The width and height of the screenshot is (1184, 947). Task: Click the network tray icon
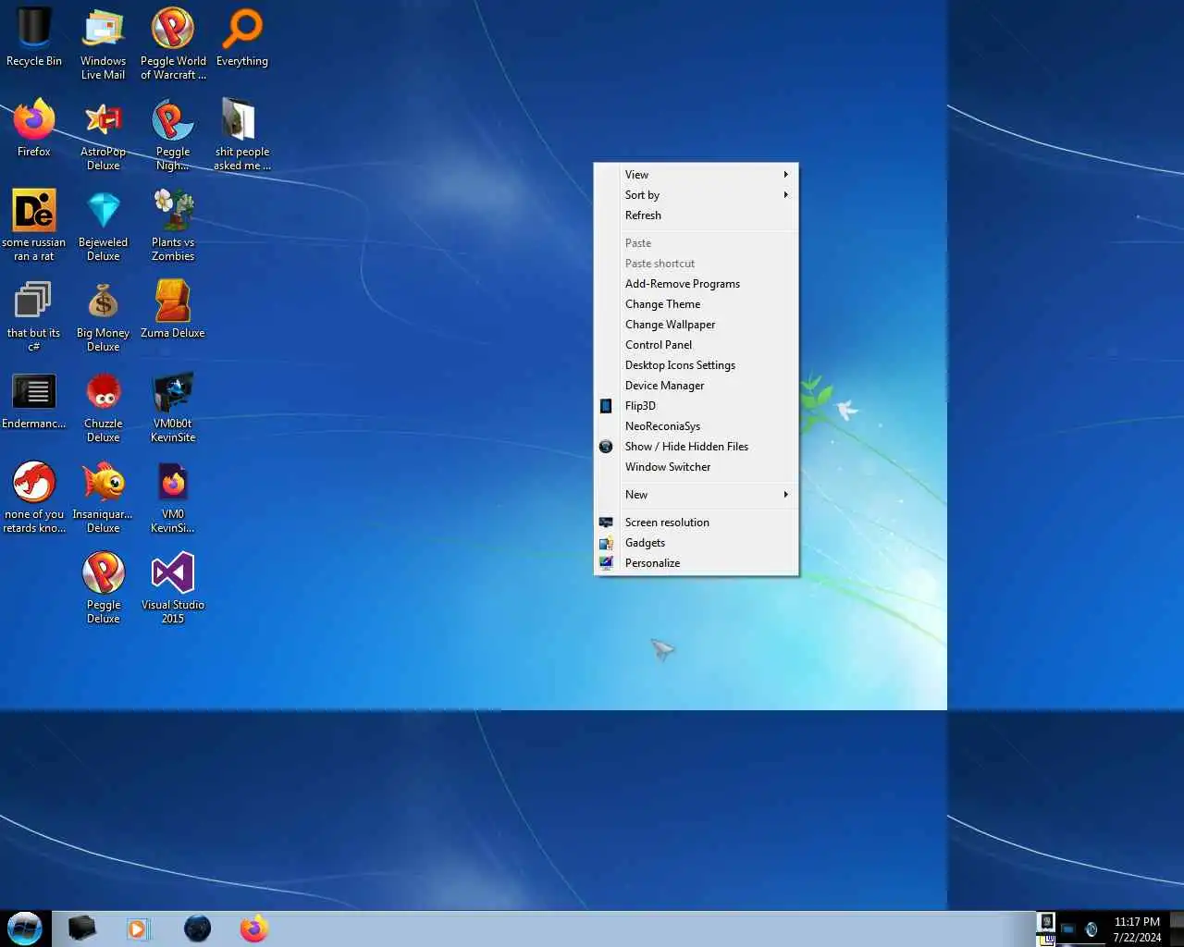(1068, 929)
